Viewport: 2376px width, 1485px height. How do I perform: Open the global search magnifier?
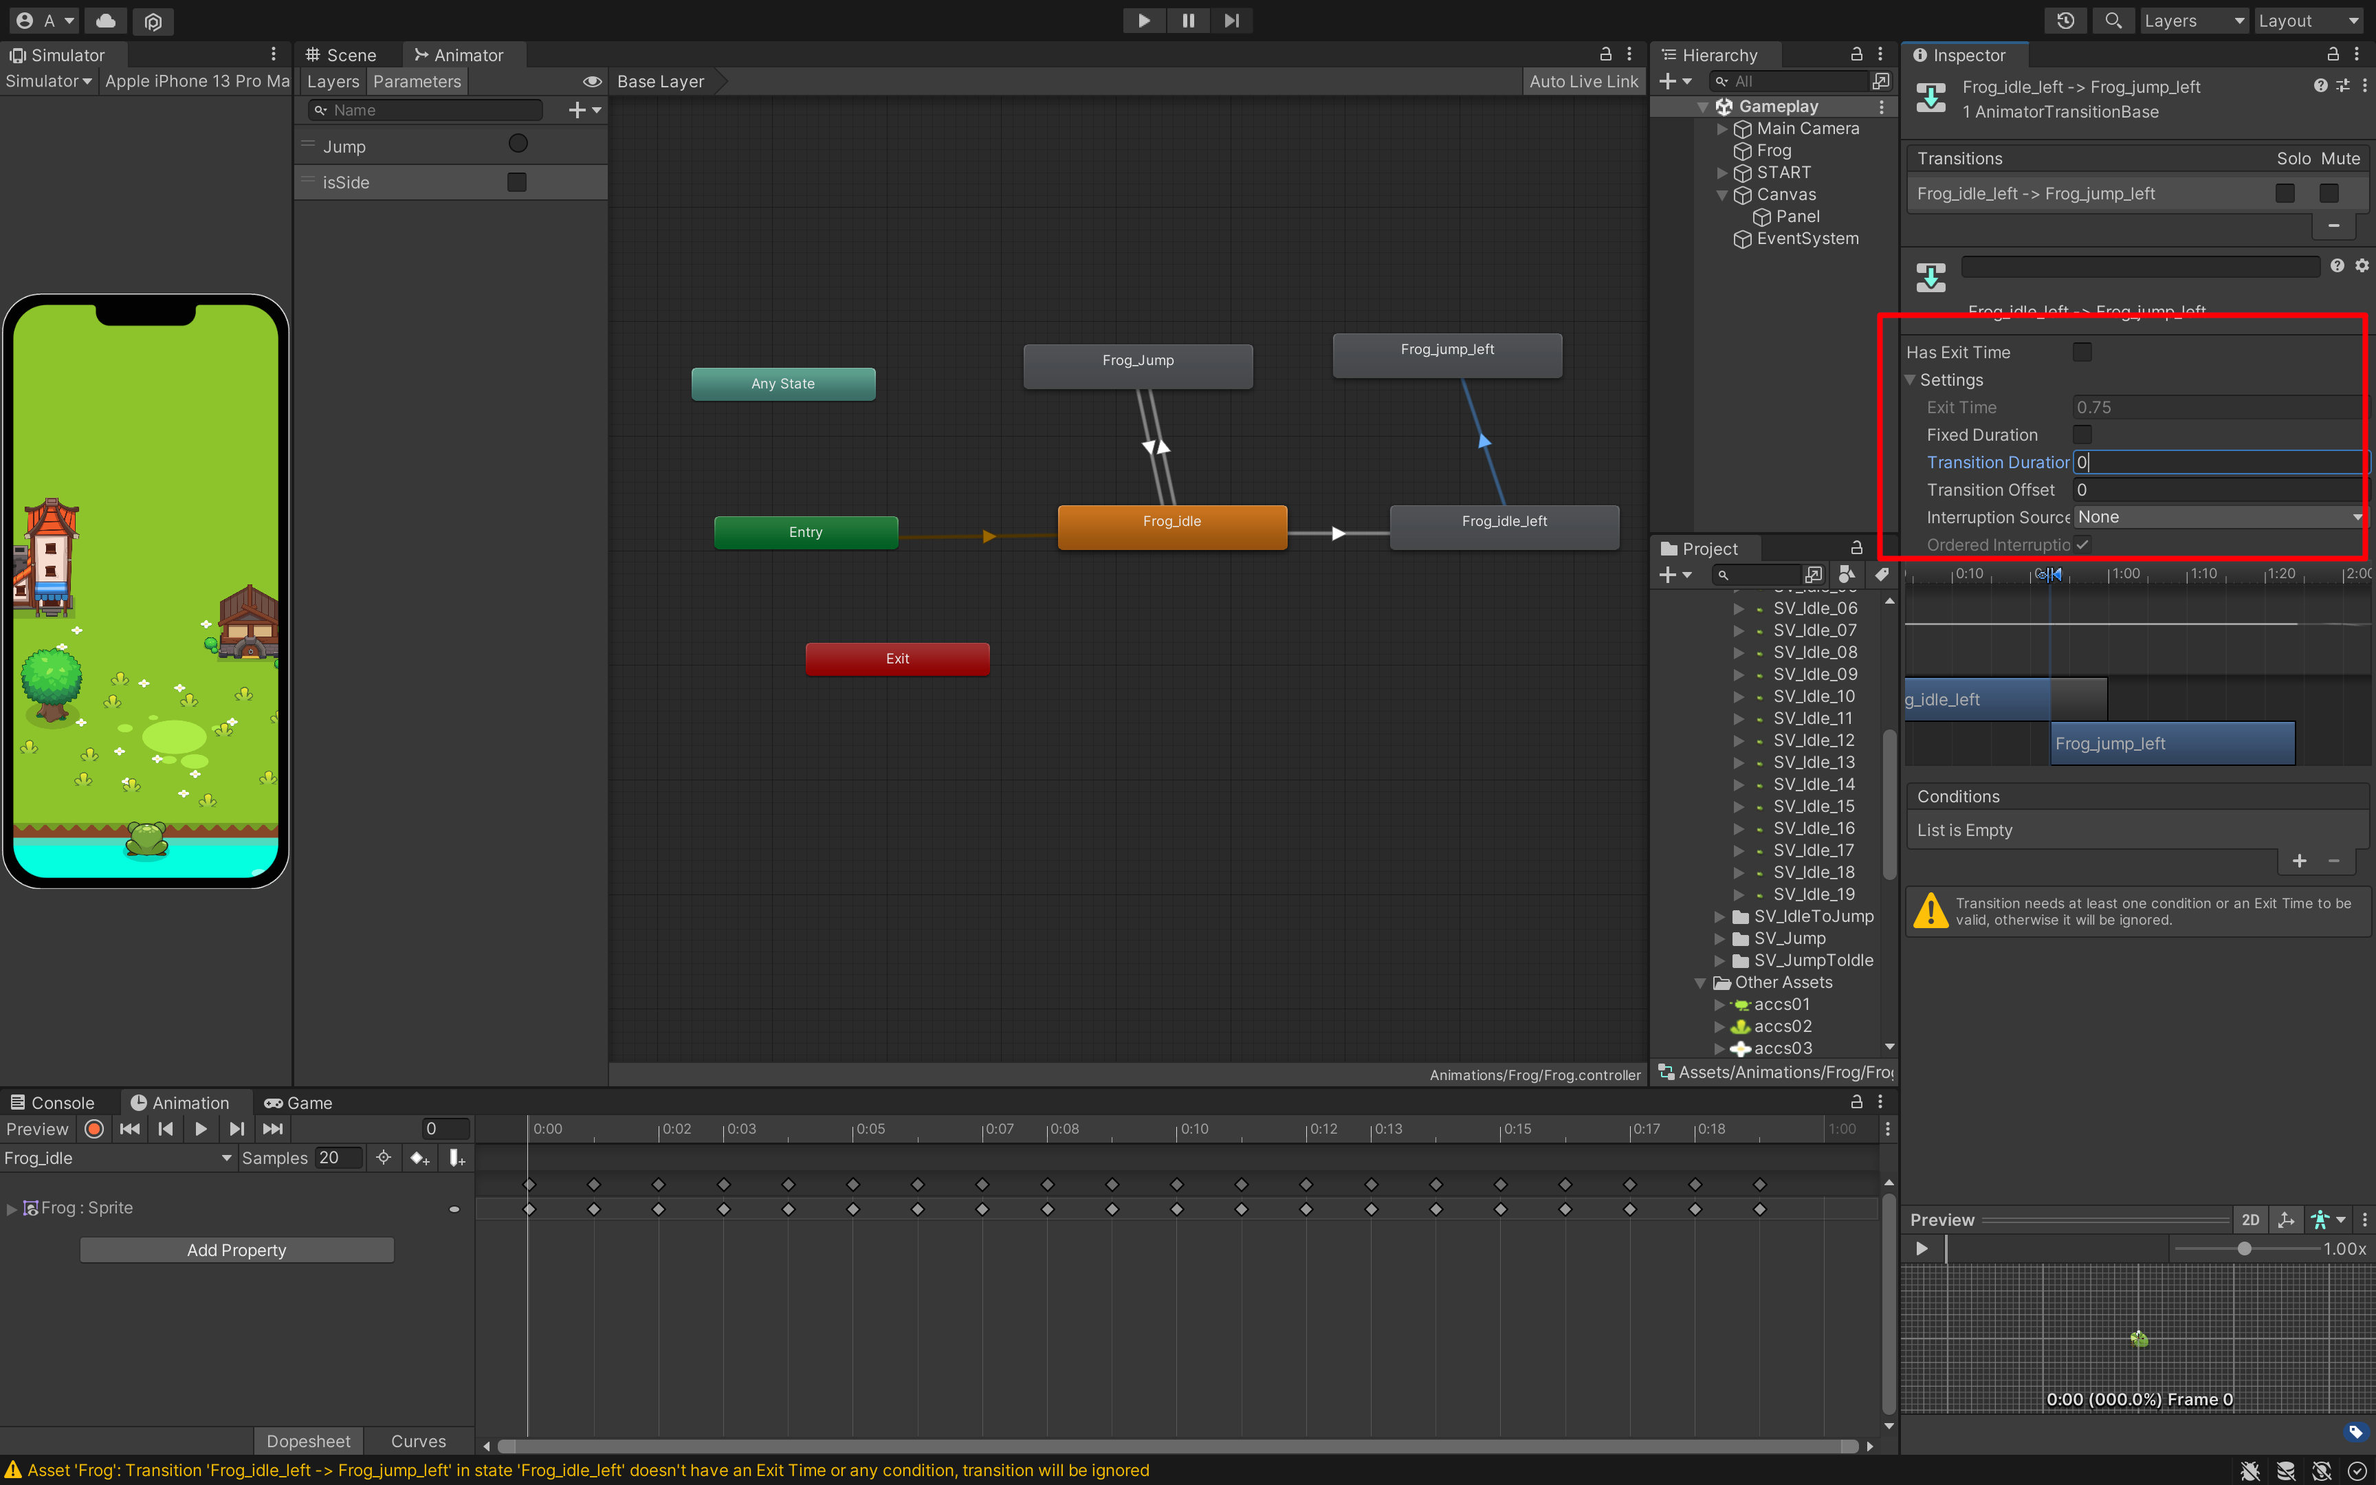(2113, 21)
